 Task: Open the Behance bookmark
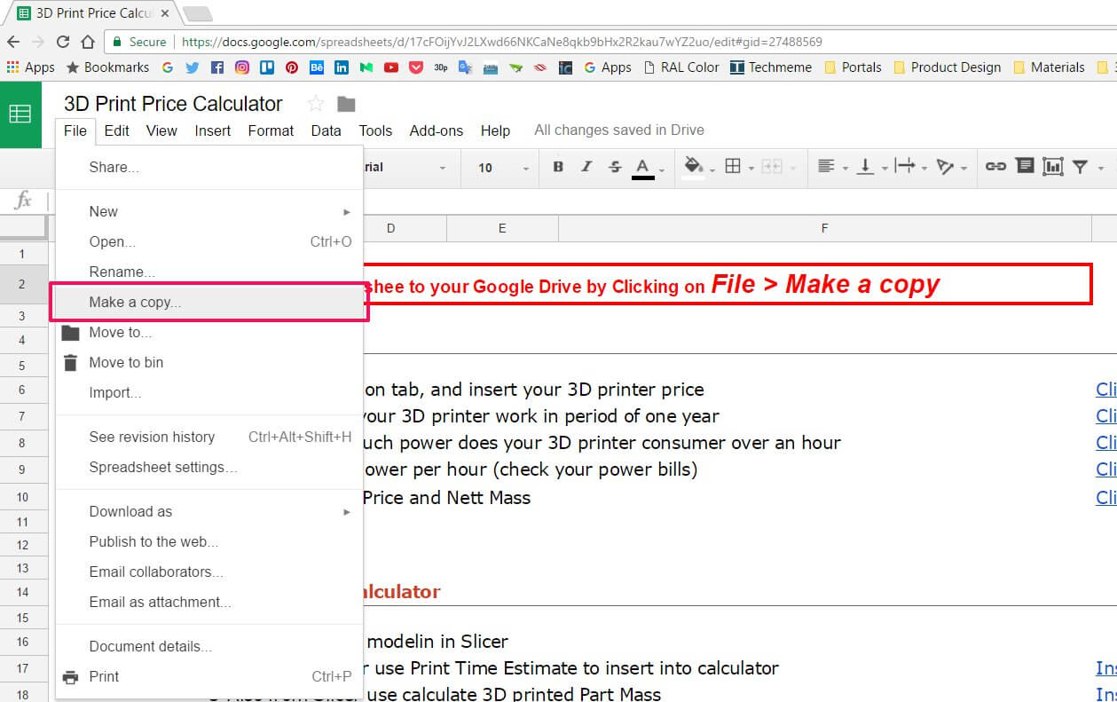point(317,67)
